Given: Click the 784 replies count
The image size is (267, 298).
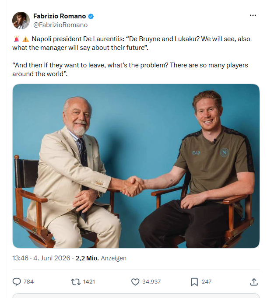Looking at the screenshot, I should coord(28,282).
